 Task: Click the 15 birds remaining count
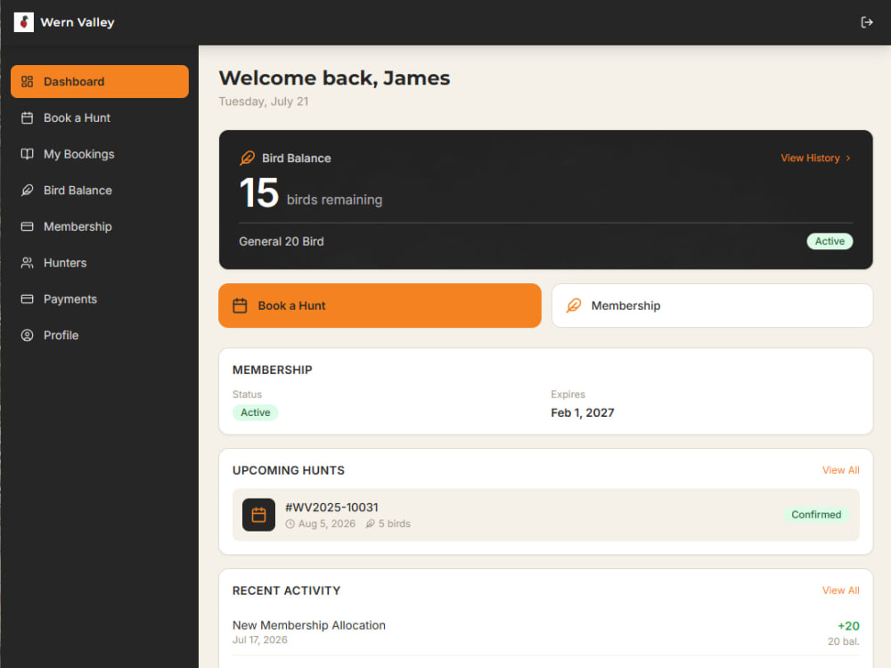click(311, 193)
